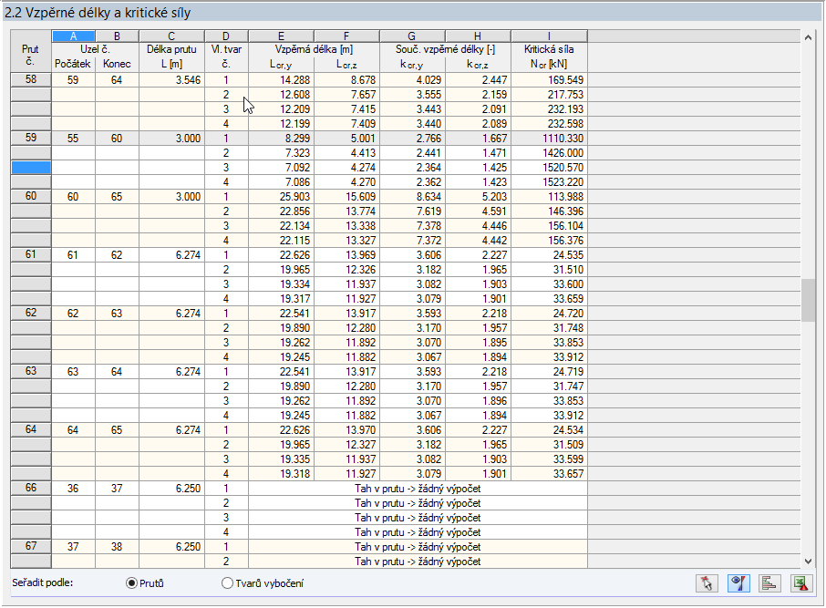Select column B header
Viewport: 826px width, 608px height.
(x=117, y=36)
